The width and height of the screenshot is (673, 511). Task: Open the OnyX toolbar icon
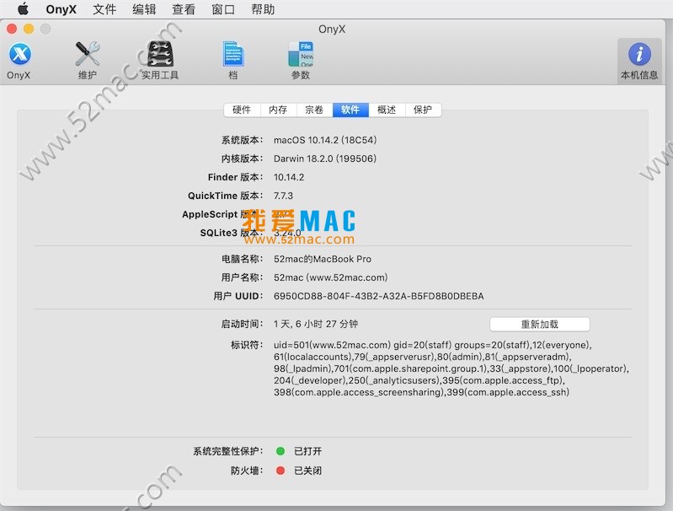click(19, 61)
